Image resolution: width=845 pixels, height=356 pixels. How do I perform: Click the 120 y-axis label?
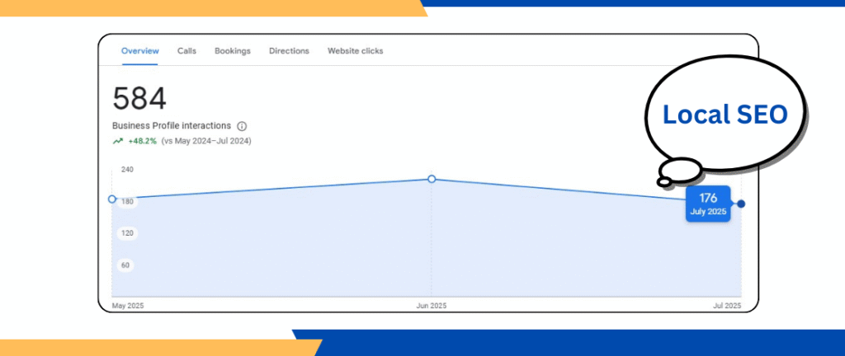pyautogui.click(x=127, y=233)
